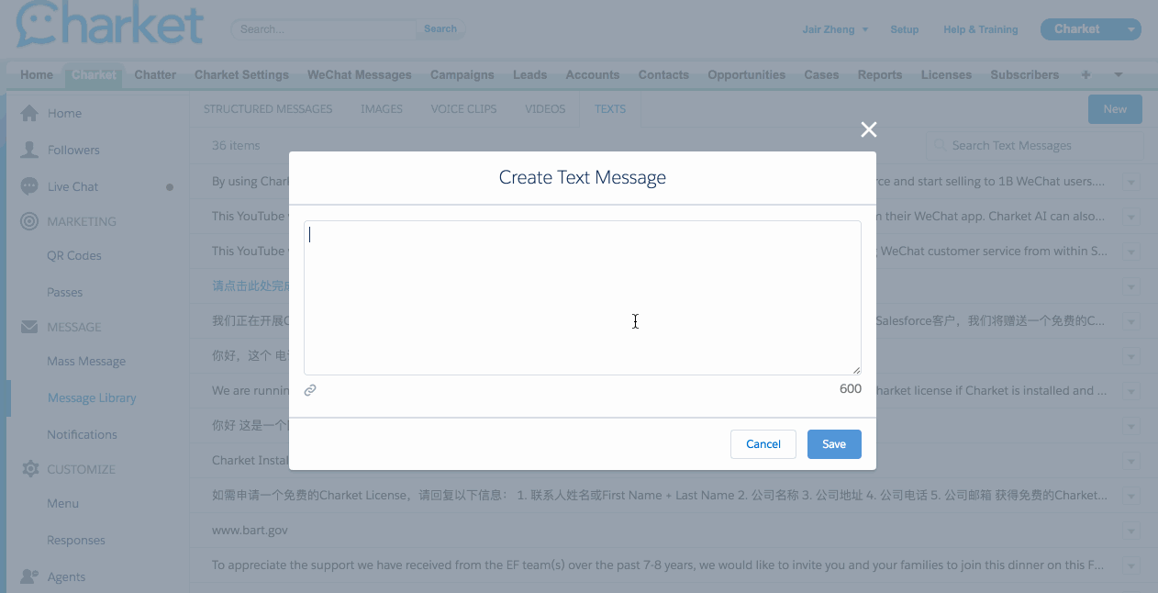Save the new text message
Image resolution: width=1158 pixels, height=593 pixels.
[x=833, y=444]
